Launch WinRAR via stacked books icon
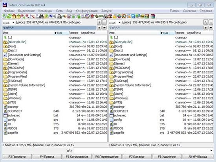 (153, 16)
